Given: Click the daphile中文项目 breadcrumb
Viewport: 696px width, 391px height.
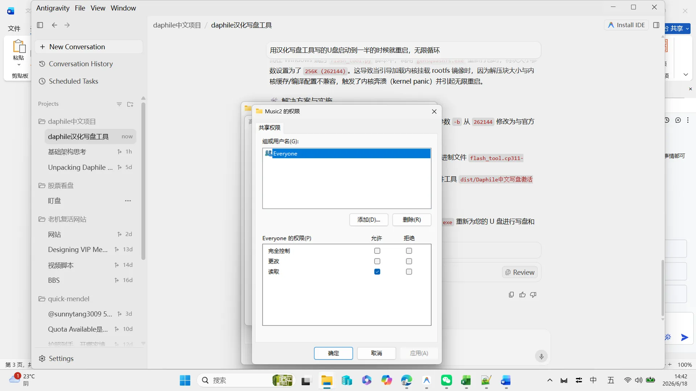Looking at the screenshot, I should (177, 25).
